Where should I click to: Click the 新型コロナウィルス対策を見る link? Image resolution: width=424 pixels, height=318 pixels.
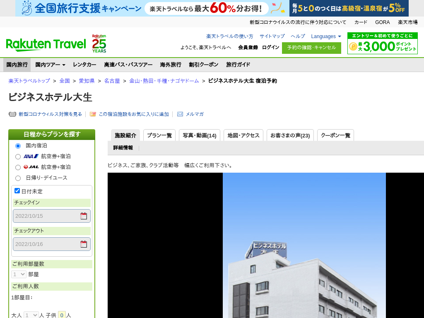pos(50,114)
